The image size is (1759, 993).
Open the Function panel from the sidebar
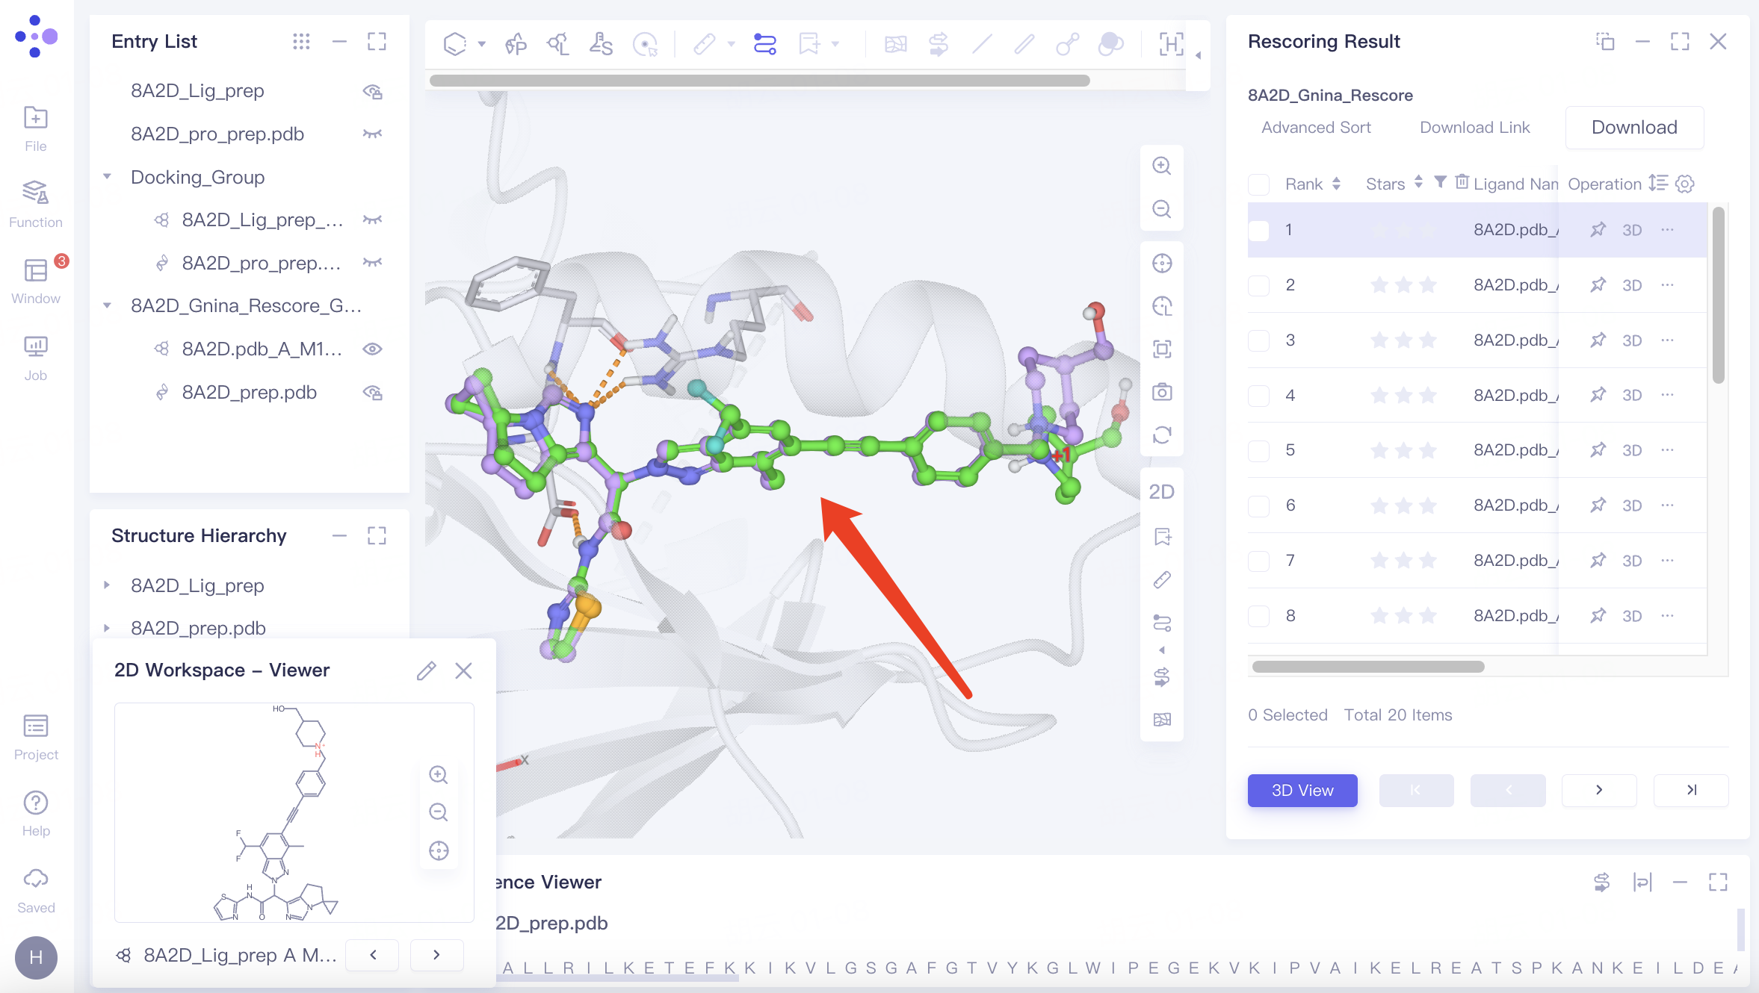pyautogui.click(x=35, y=202)
